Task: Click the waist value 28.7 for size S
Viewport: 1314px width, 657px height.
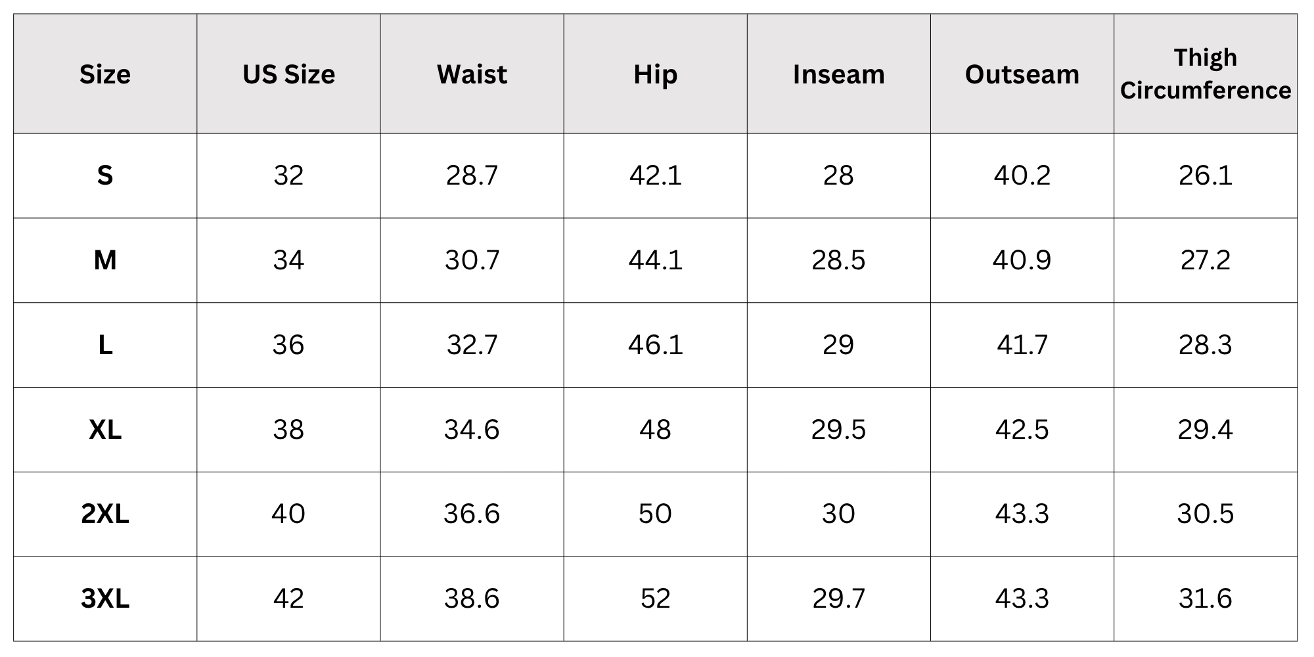Action: pos(472,175)
